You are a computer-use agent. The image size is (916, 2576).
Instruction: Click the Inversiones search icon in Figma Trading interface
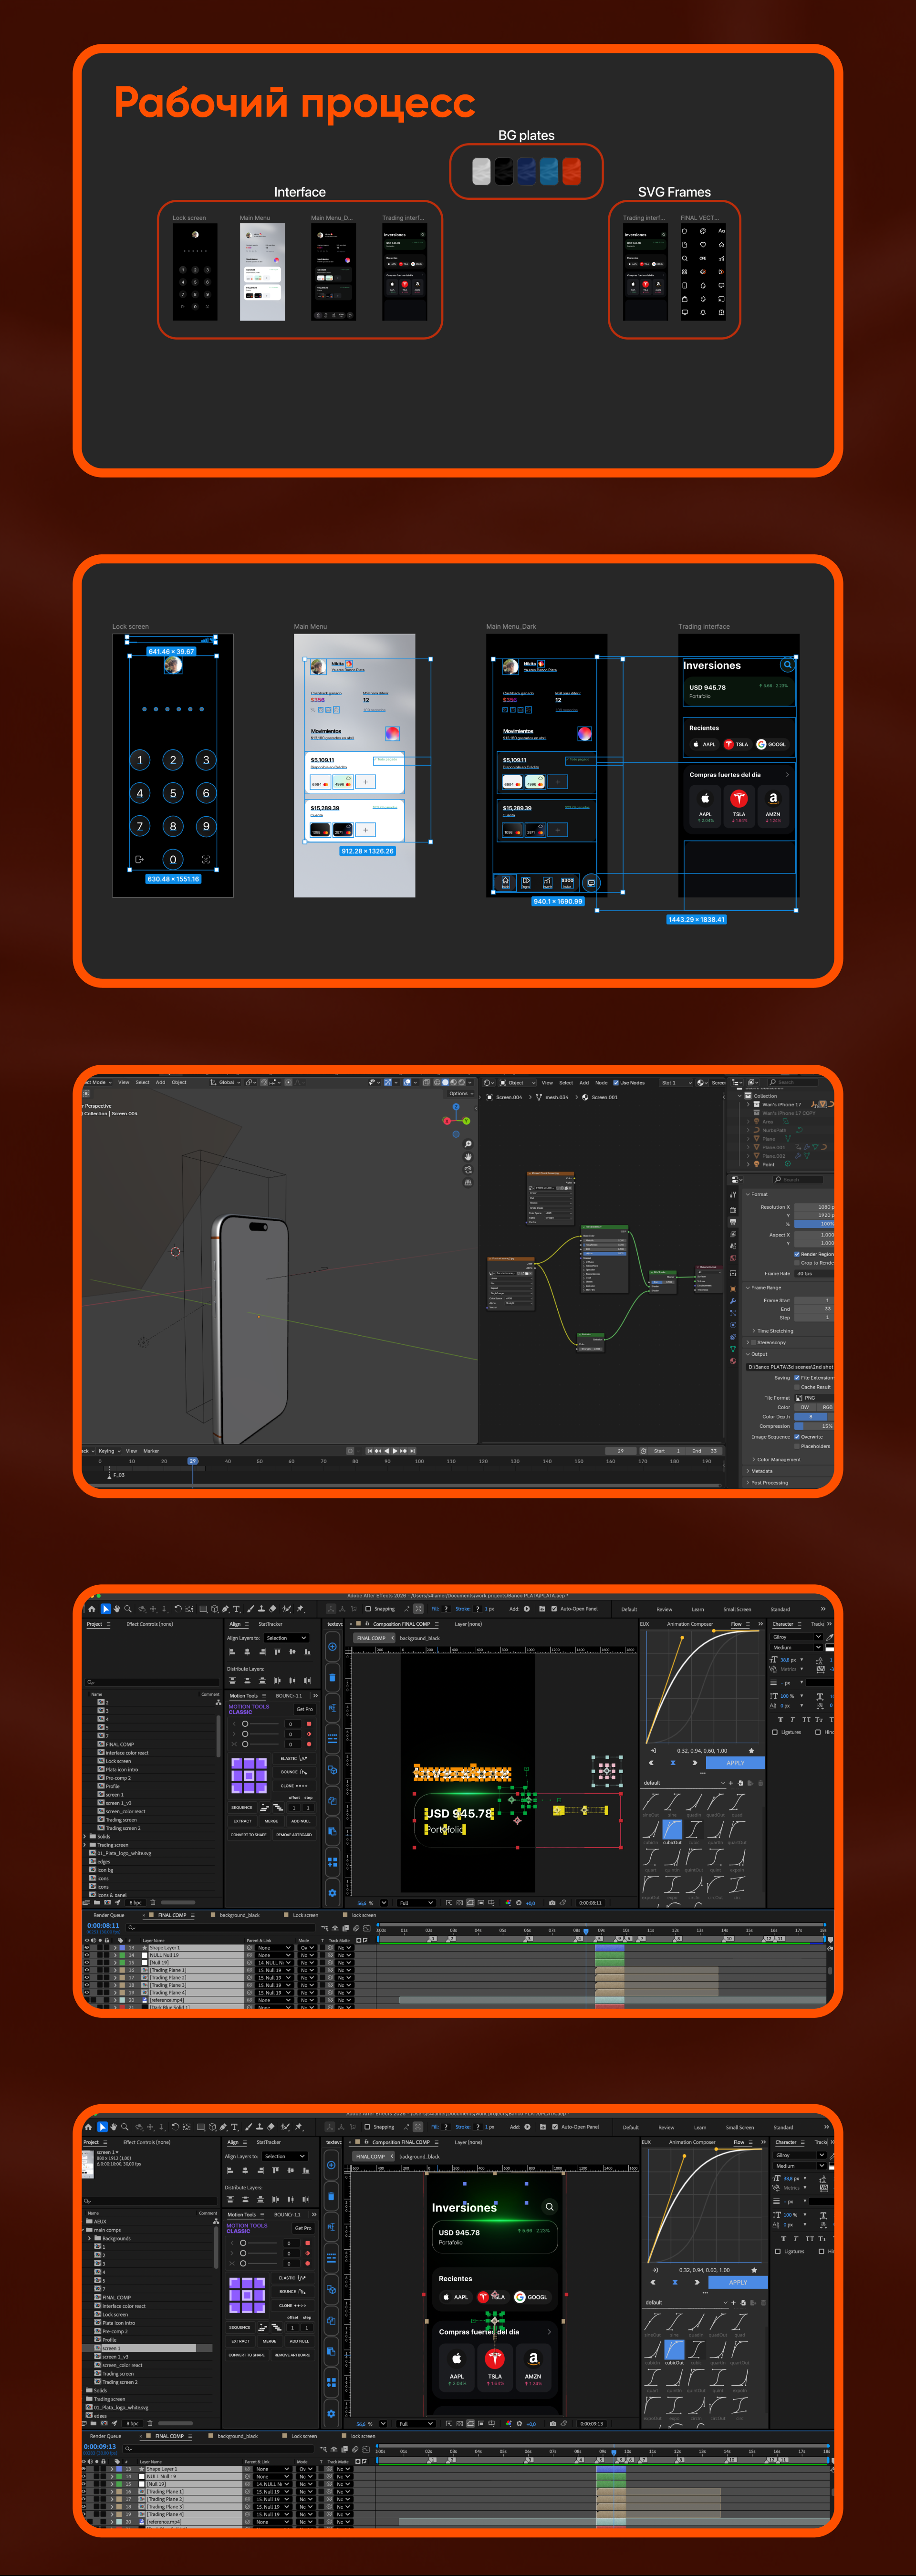[787, 664]
